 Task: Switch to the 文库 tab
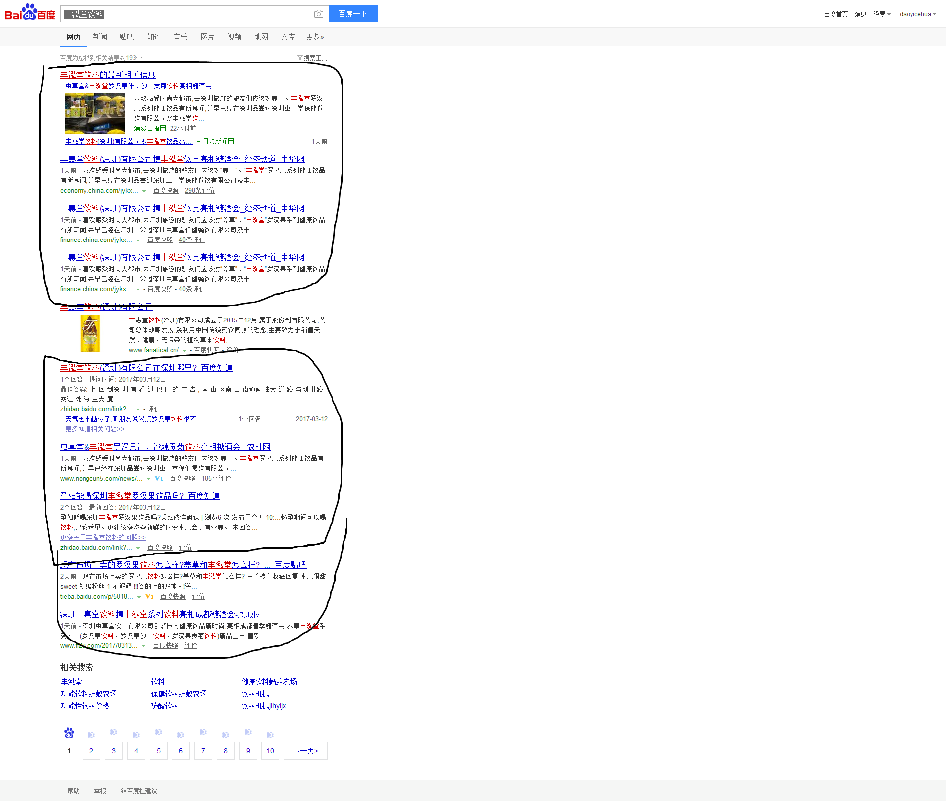[288, 37]
